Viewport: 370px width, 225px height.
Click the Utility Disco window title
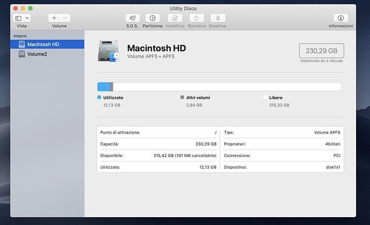183,8
